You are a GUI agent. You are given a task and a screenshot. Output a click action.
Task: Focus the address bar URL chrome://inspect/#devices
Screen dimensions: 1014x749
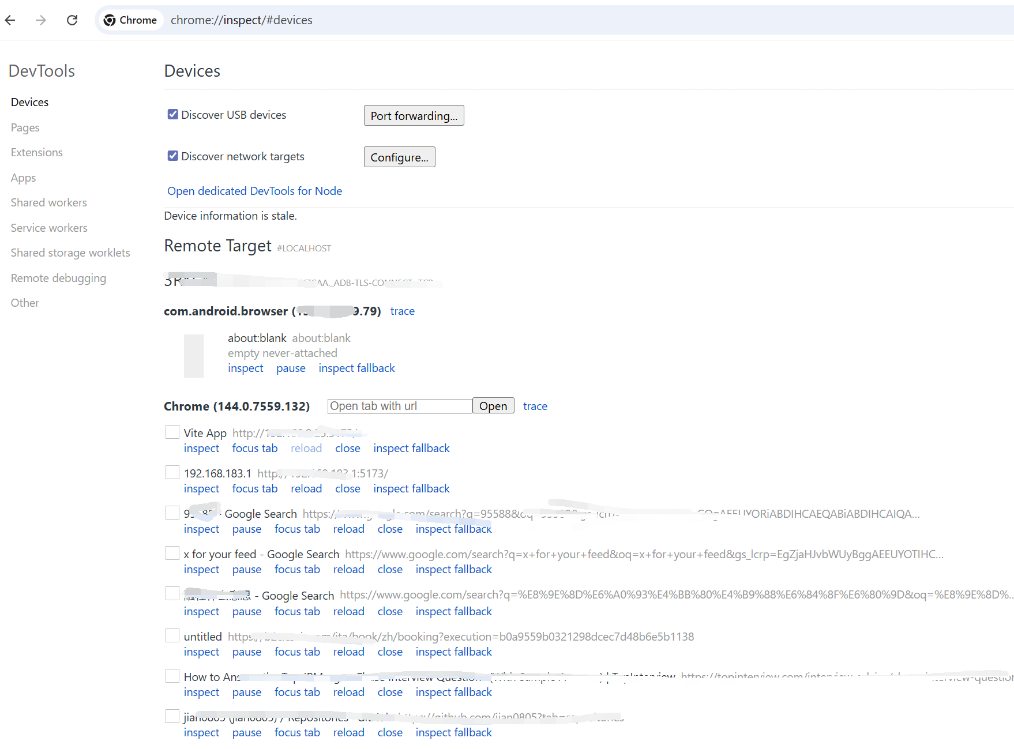[242, 20]
